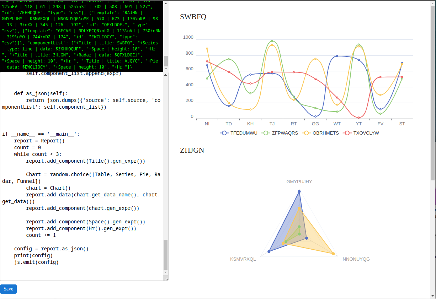Click the code editor scrollbar down arrow
Screen dimensions: 436x299
pyautogui.click(x=165, y=272)
